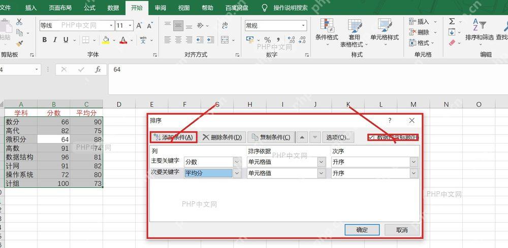The height and width of the screenshot is (248, 508).
Task: Toggle underline formatting (U)
Action: (x=66, y=40)
